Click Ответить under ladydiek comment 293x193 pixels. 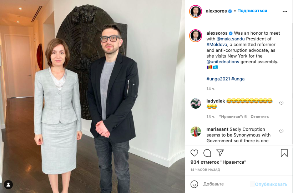click(259, 117)
